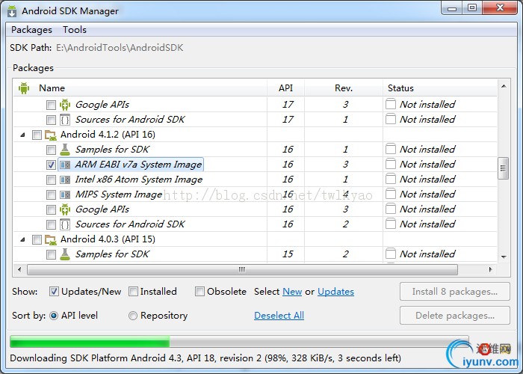Click the Samples for SDK flask icon, API 16
The height and width of the screenshot is (374, 523).
(65, 150)
